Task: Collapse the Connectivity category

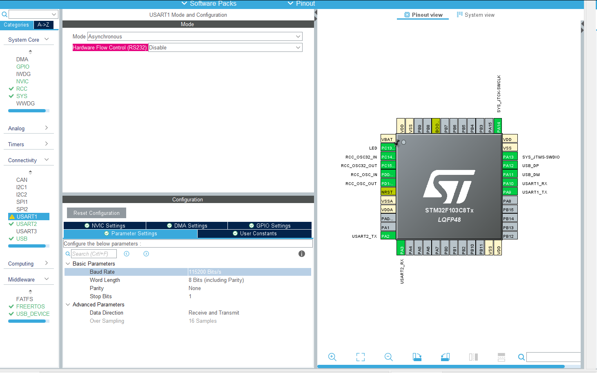Action: pyautogui.click(x=47, y=160)
